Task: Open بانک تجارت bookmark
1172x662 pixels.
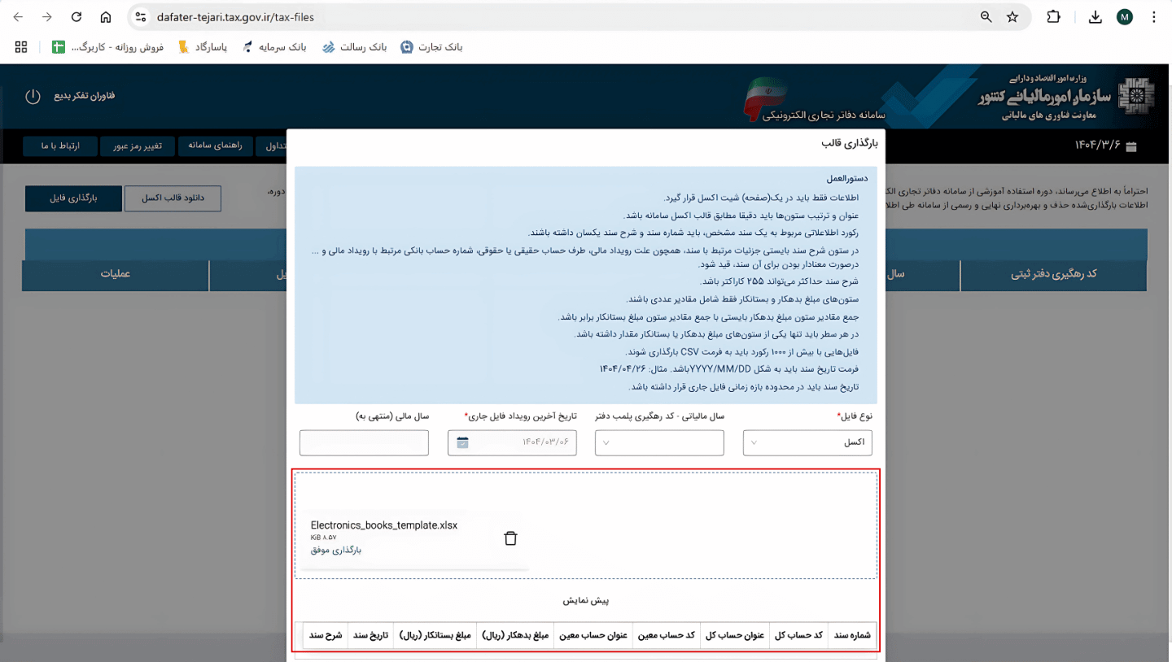Action: click(431, 47)
